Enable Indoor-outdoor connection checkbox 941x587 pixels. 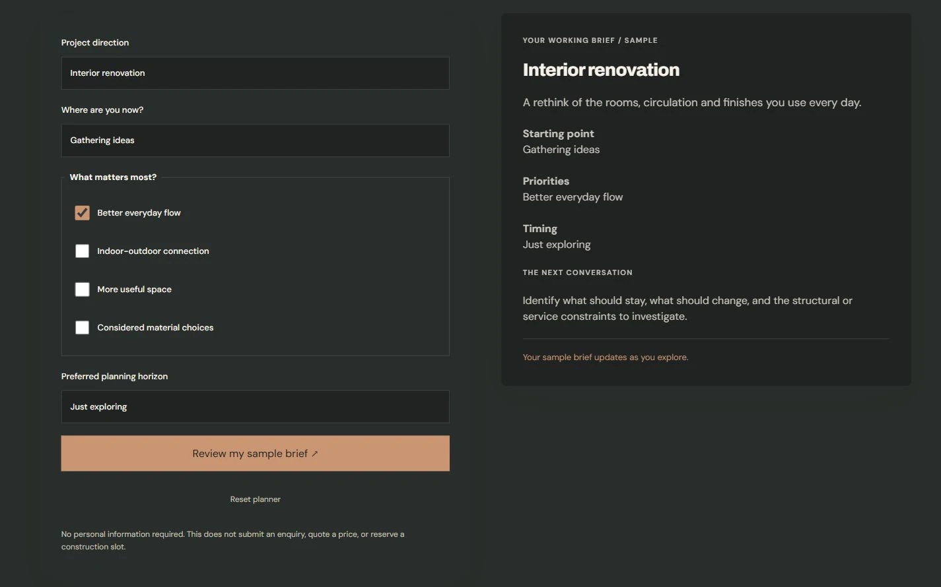(82, 251)
